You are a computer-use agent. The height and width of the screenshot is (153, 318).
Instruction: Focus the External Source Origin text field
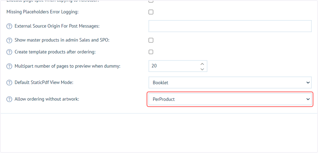click(230, 26)
